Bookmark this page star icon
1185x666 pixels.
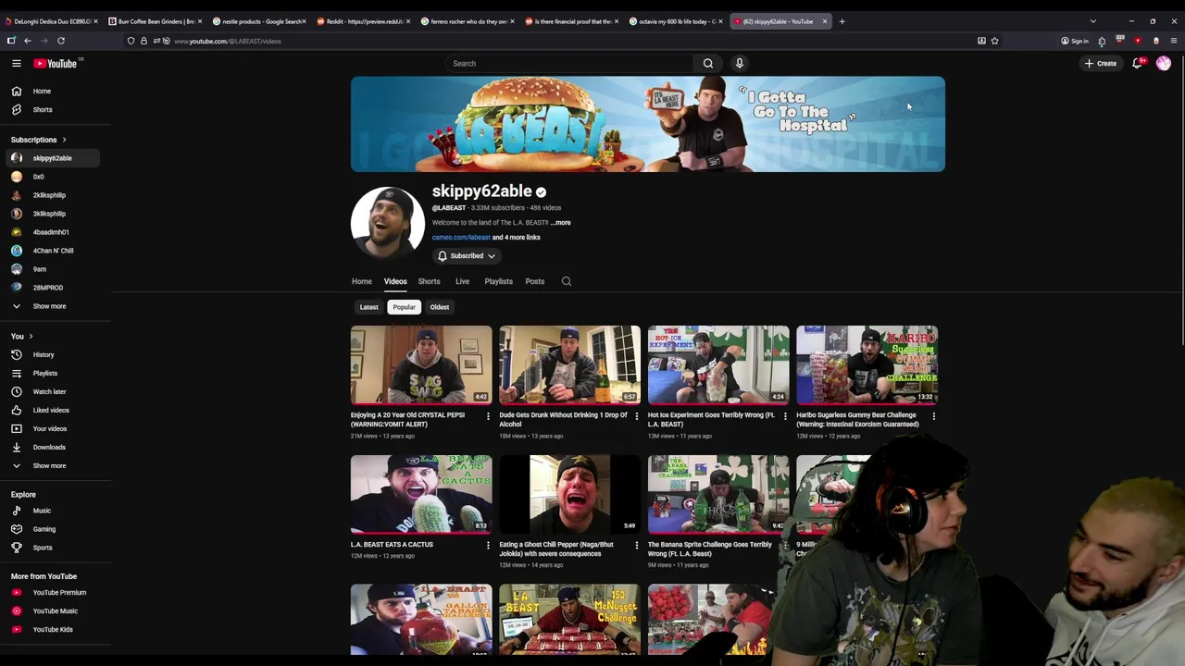point(994,41)
